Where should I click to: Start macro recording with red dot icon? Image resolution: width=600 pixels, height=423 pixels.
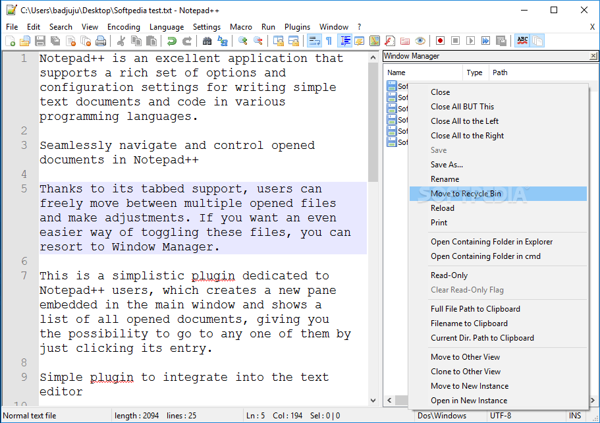(440, 41)
